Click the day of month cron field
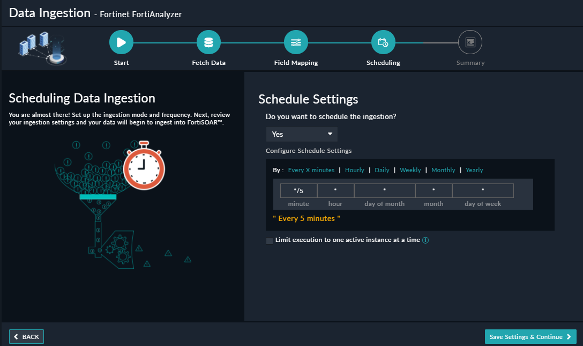Image resolution: width=583 pixels, height=346 pixels. click(384, 190)
